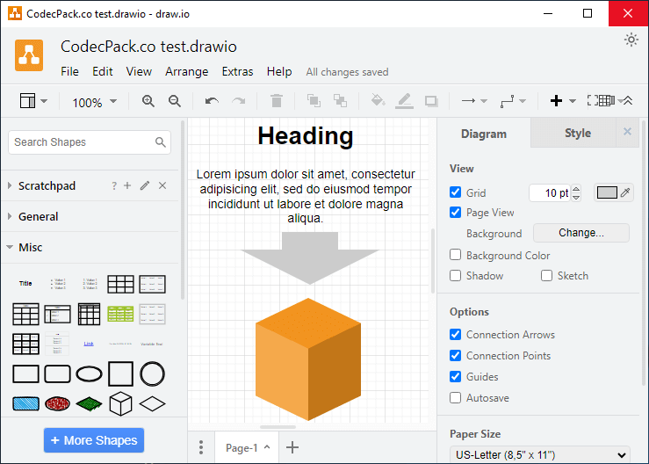The width and height of the screenshot is (649, 464).
Task: Select the Link shape in Misc
Action: pyautogui.click(x=89, y=344)
